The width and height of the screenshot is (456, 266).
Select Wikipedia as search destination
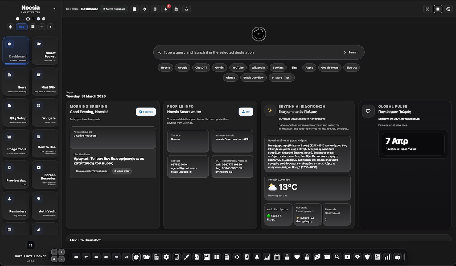[258, 68]
